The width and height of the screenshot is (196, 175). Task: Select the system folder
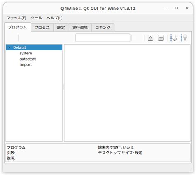26,53
